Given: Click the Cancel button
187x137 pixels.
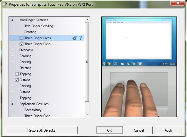Looking at the screenshot, I should [139, 130].
